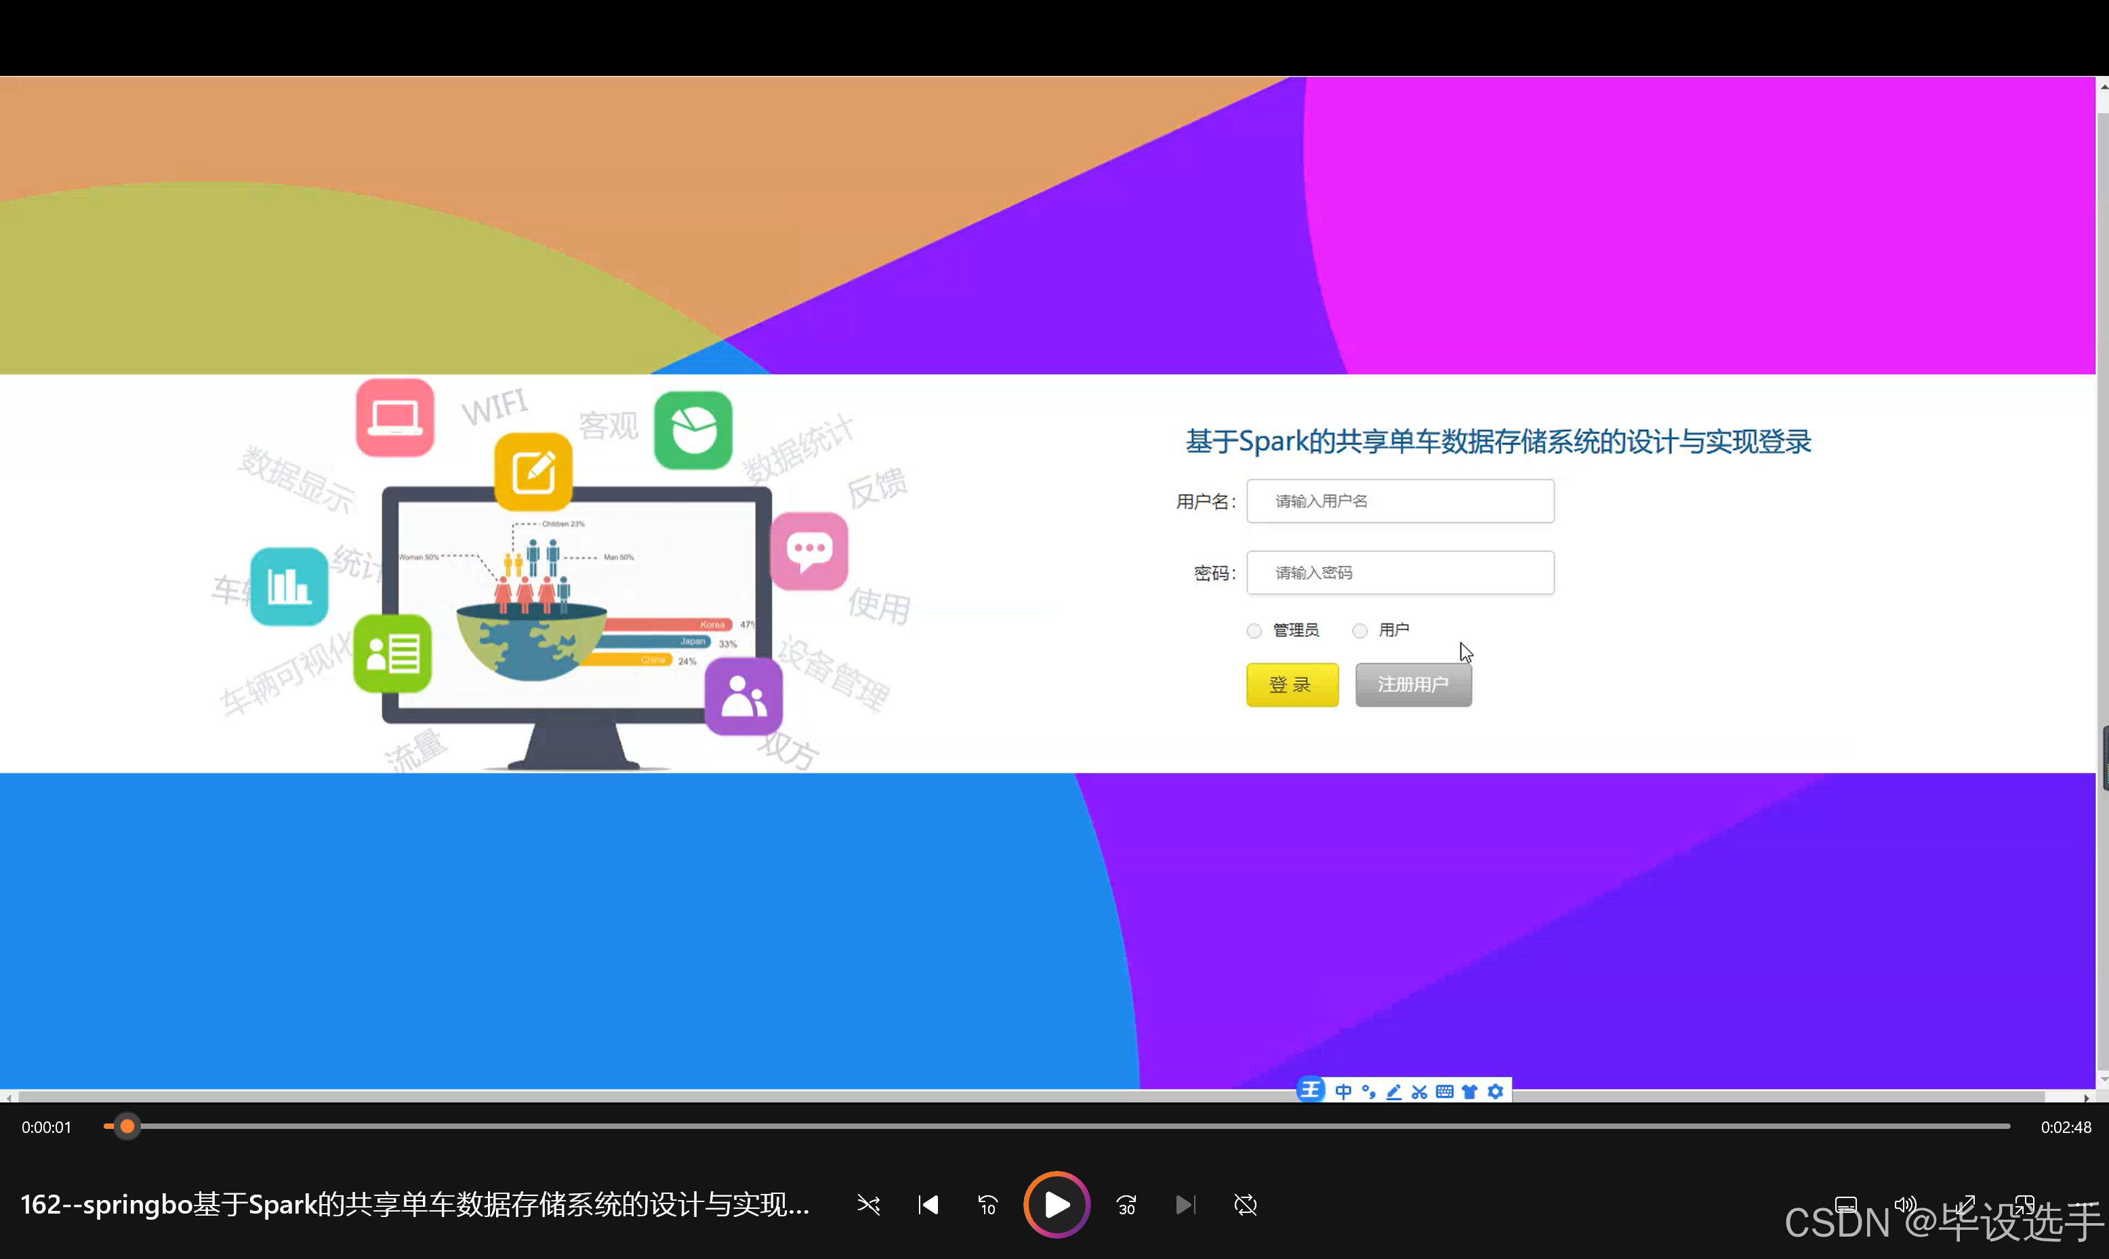Switch the player to full screen
This screenshot has width=2109, height=1259.
[1965, 1205]
